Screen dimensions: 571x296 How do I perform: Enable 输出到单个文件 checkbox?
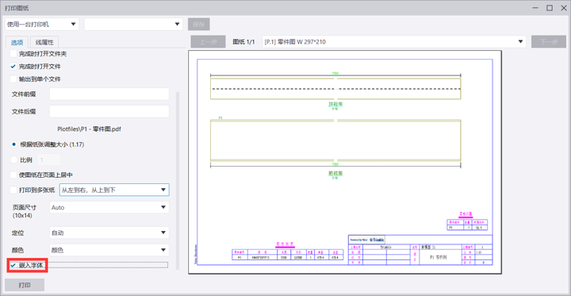click(x=13, y=79)
